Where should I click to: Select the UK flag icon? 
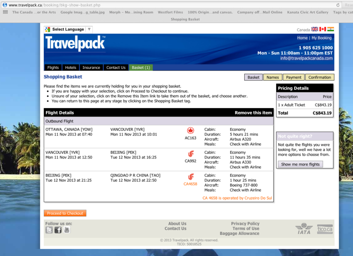point(315,30)
